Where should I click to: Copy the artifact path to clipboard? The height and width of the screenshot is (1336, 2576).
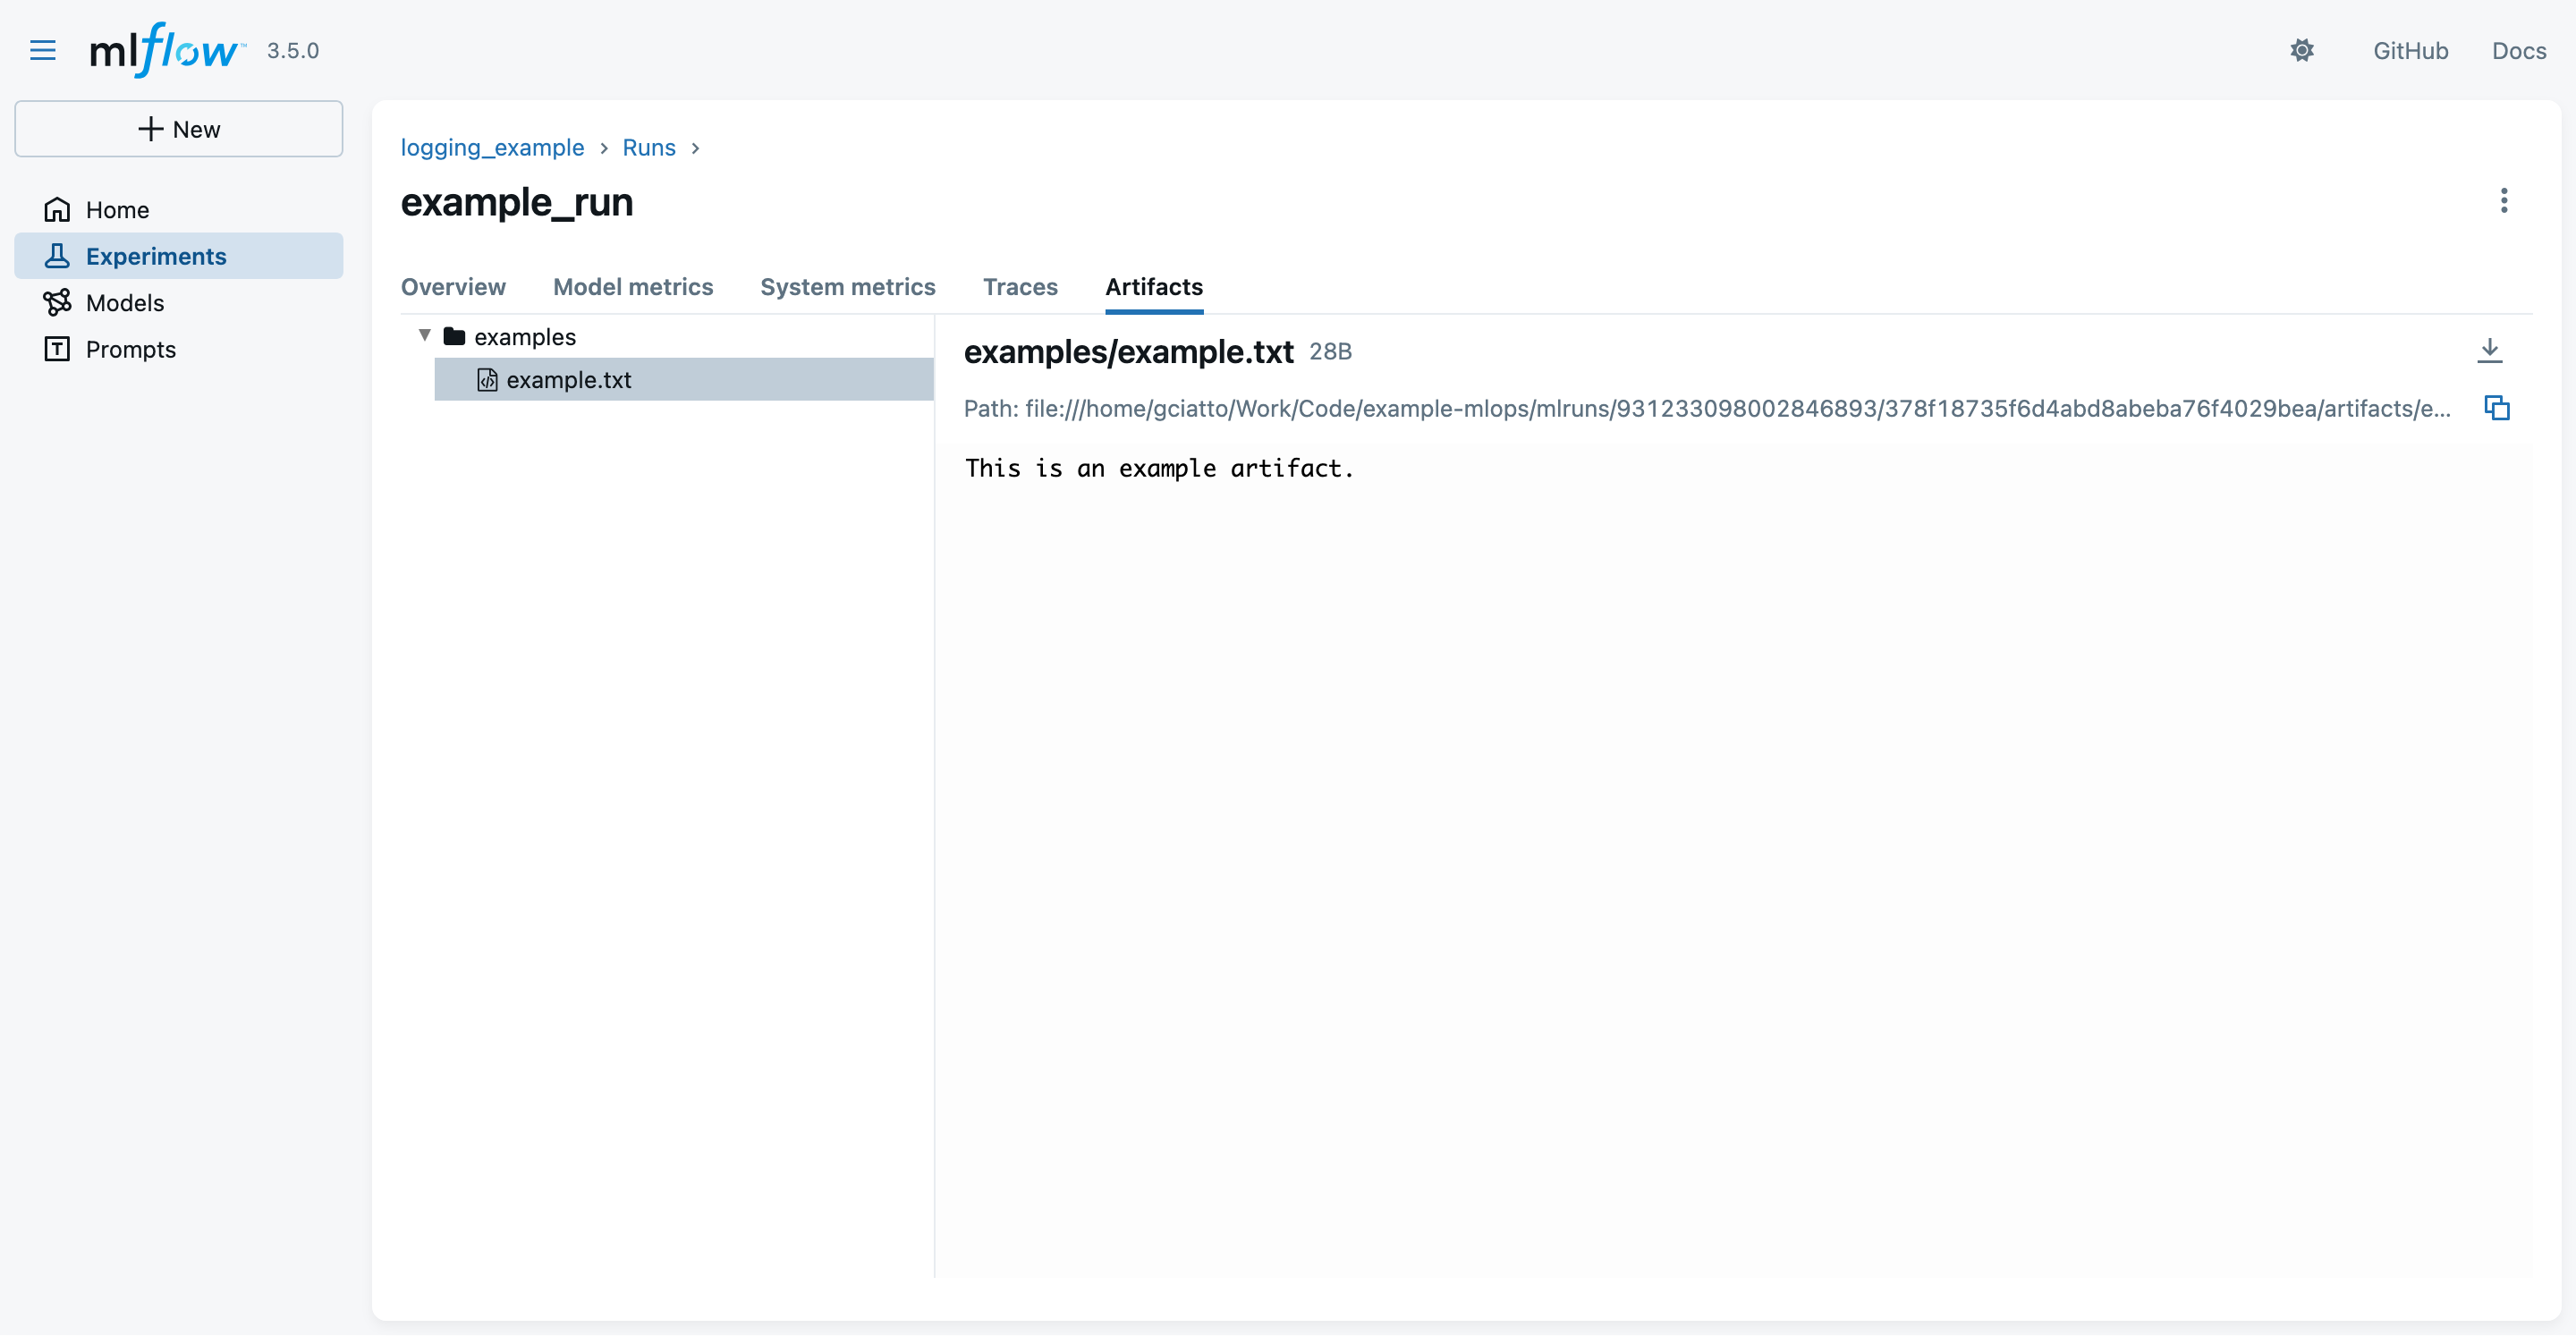click(2496, 408)
